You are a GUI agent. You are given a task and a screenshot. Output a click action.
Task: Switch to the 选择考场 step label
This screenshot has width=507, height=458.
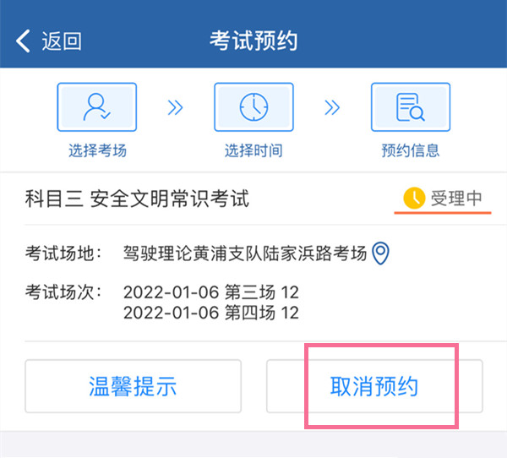click(x=97, y=151)
